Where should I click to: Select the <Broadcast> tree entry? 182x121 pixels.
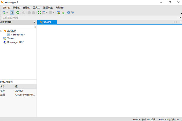coord(18,35)
